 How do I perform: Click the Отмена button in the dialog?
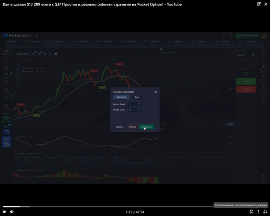click(132, 127)
